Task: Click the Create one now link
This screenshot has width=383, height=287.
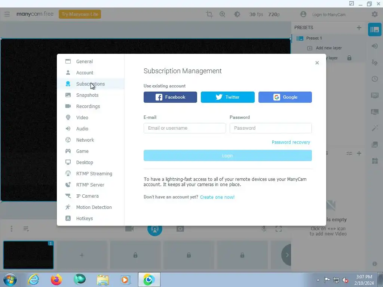Action: 217,197
